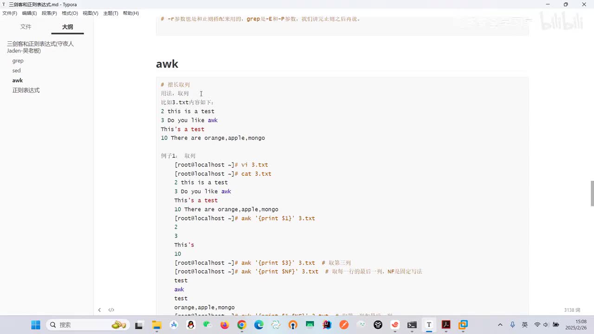This screenshot has height=334, width=594.
Task: Collapse sidebar with the left arrow icon
Action: pyautogui.click(x=99, y=310)
